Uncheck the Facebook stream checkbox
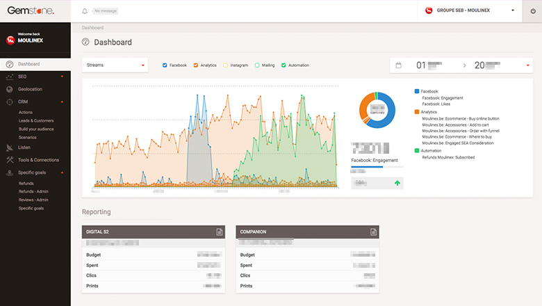This screenshot has width=542, height=306. point(165,65)
